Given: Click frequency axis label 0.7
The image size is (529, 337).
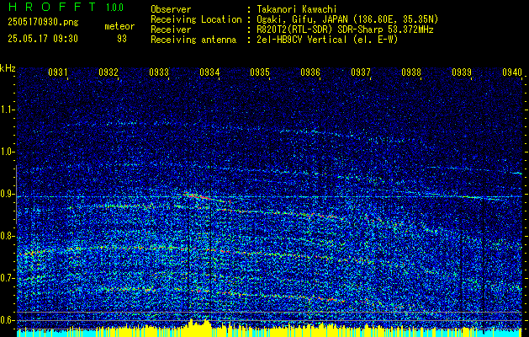Looking at the screenshot, I should point(7,278).
